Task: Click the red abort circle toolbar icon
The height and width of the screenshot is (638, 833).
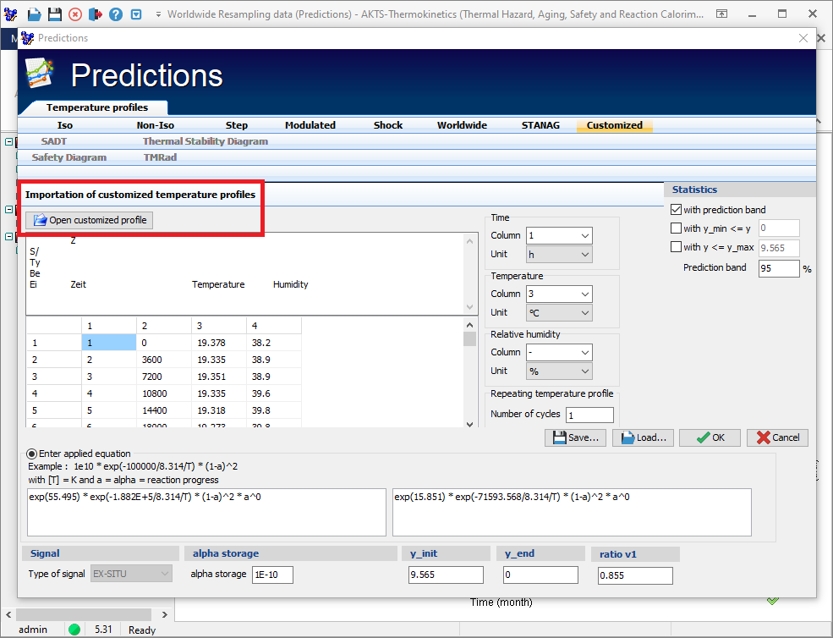Action: [74, 13]
